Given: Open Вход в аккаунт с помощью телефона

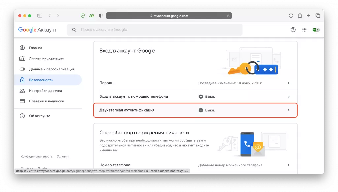Looking at the screenshot, I should (x=195, y=96).
